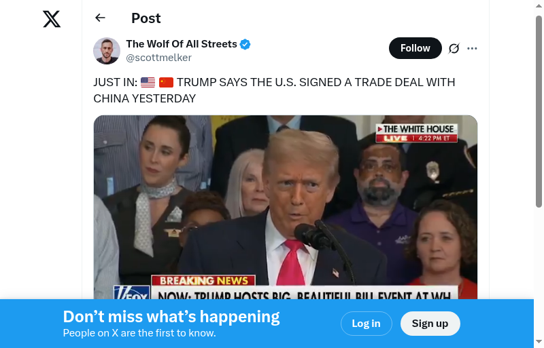
Task: Open The Wolf Of All Streets display name
Action: [x=182, y=44]
